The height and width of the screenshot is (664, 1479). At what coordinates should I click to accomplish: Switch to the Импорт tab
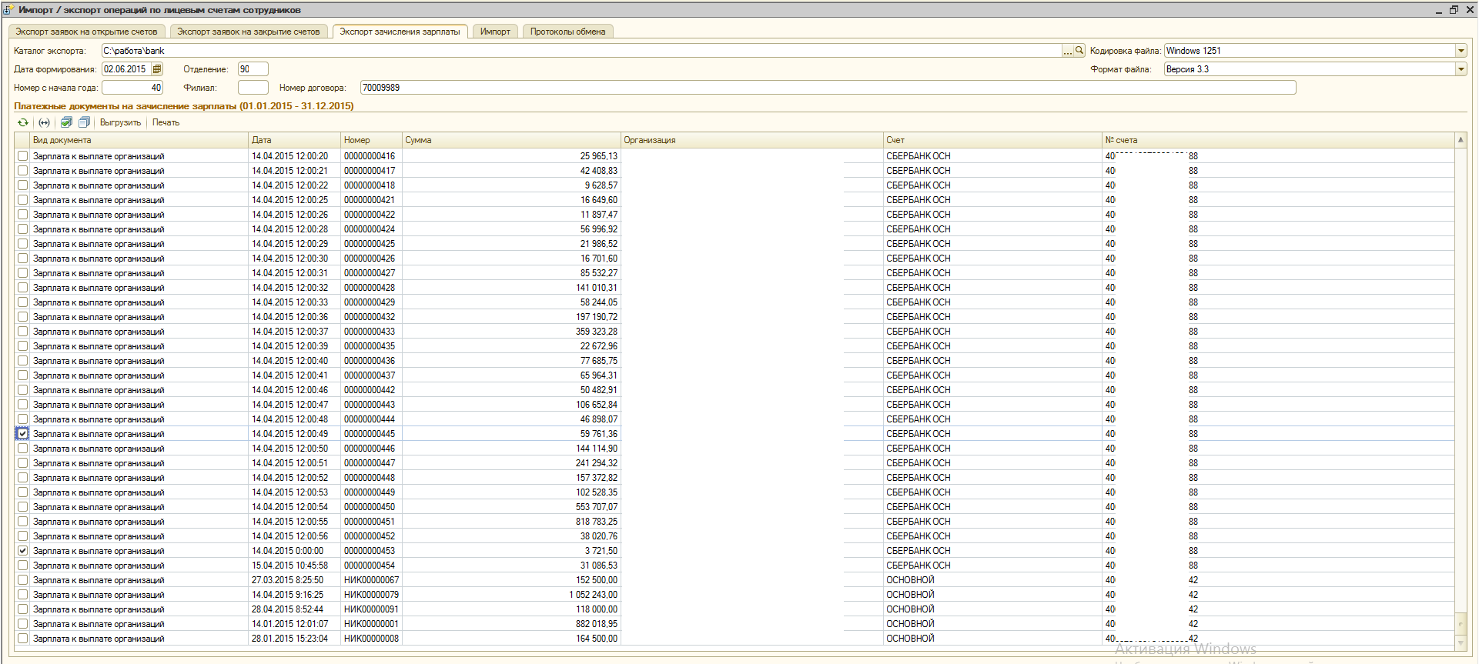(x=495, y=32)
